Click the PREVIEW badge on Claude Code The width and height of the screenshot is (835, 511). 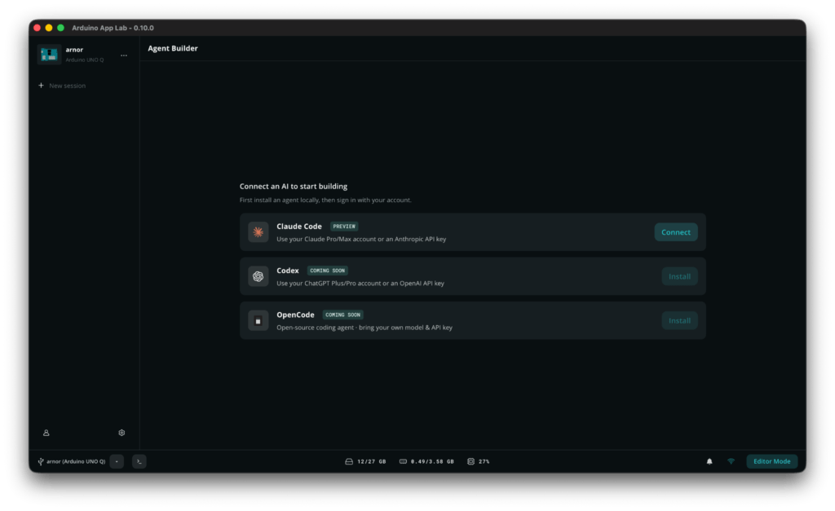pos(344,227)
